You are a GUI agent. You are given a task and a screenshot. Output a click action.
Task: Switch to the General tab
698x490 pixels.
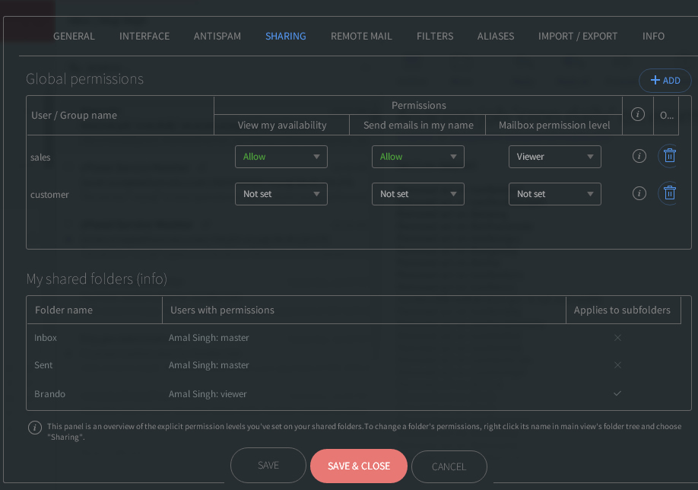point(74,36)
